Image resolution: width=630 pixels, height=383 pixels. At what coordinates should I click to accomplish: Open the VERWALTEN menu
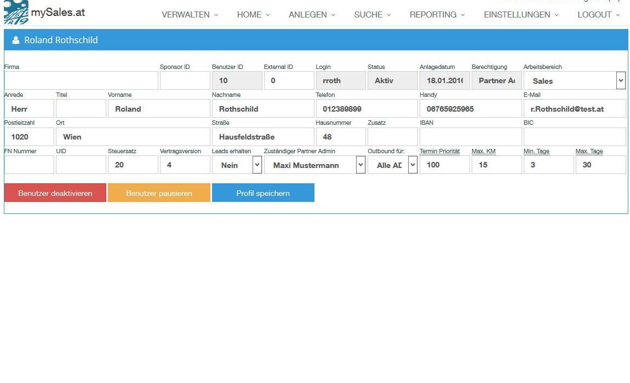click(190, 15)
